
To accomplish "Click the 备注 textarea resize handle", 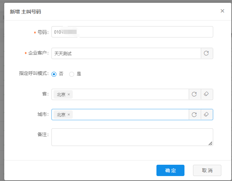I will 210,144.
